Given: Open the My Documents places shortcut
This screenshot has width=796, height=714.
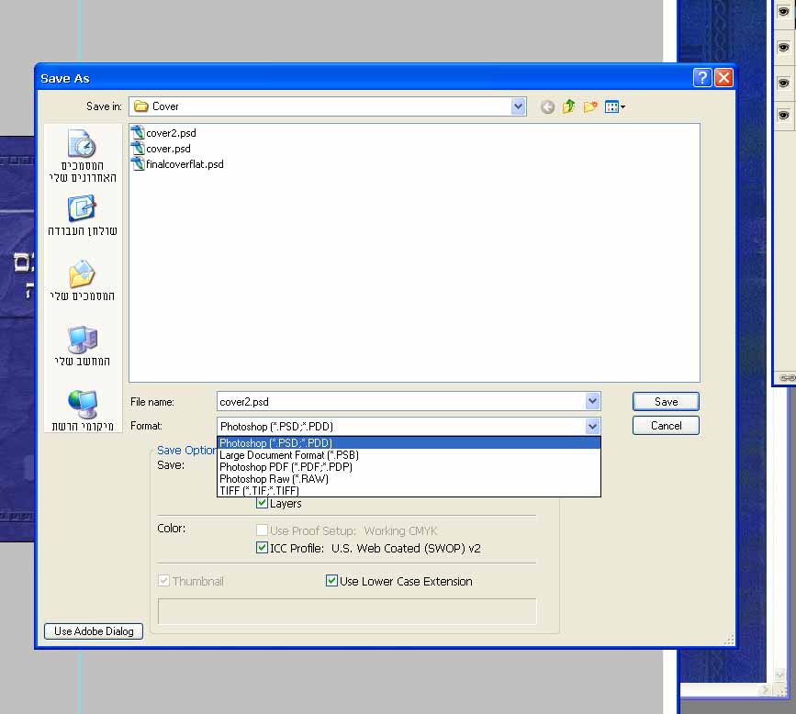Looking at the screenshot, I should [83, 281].
